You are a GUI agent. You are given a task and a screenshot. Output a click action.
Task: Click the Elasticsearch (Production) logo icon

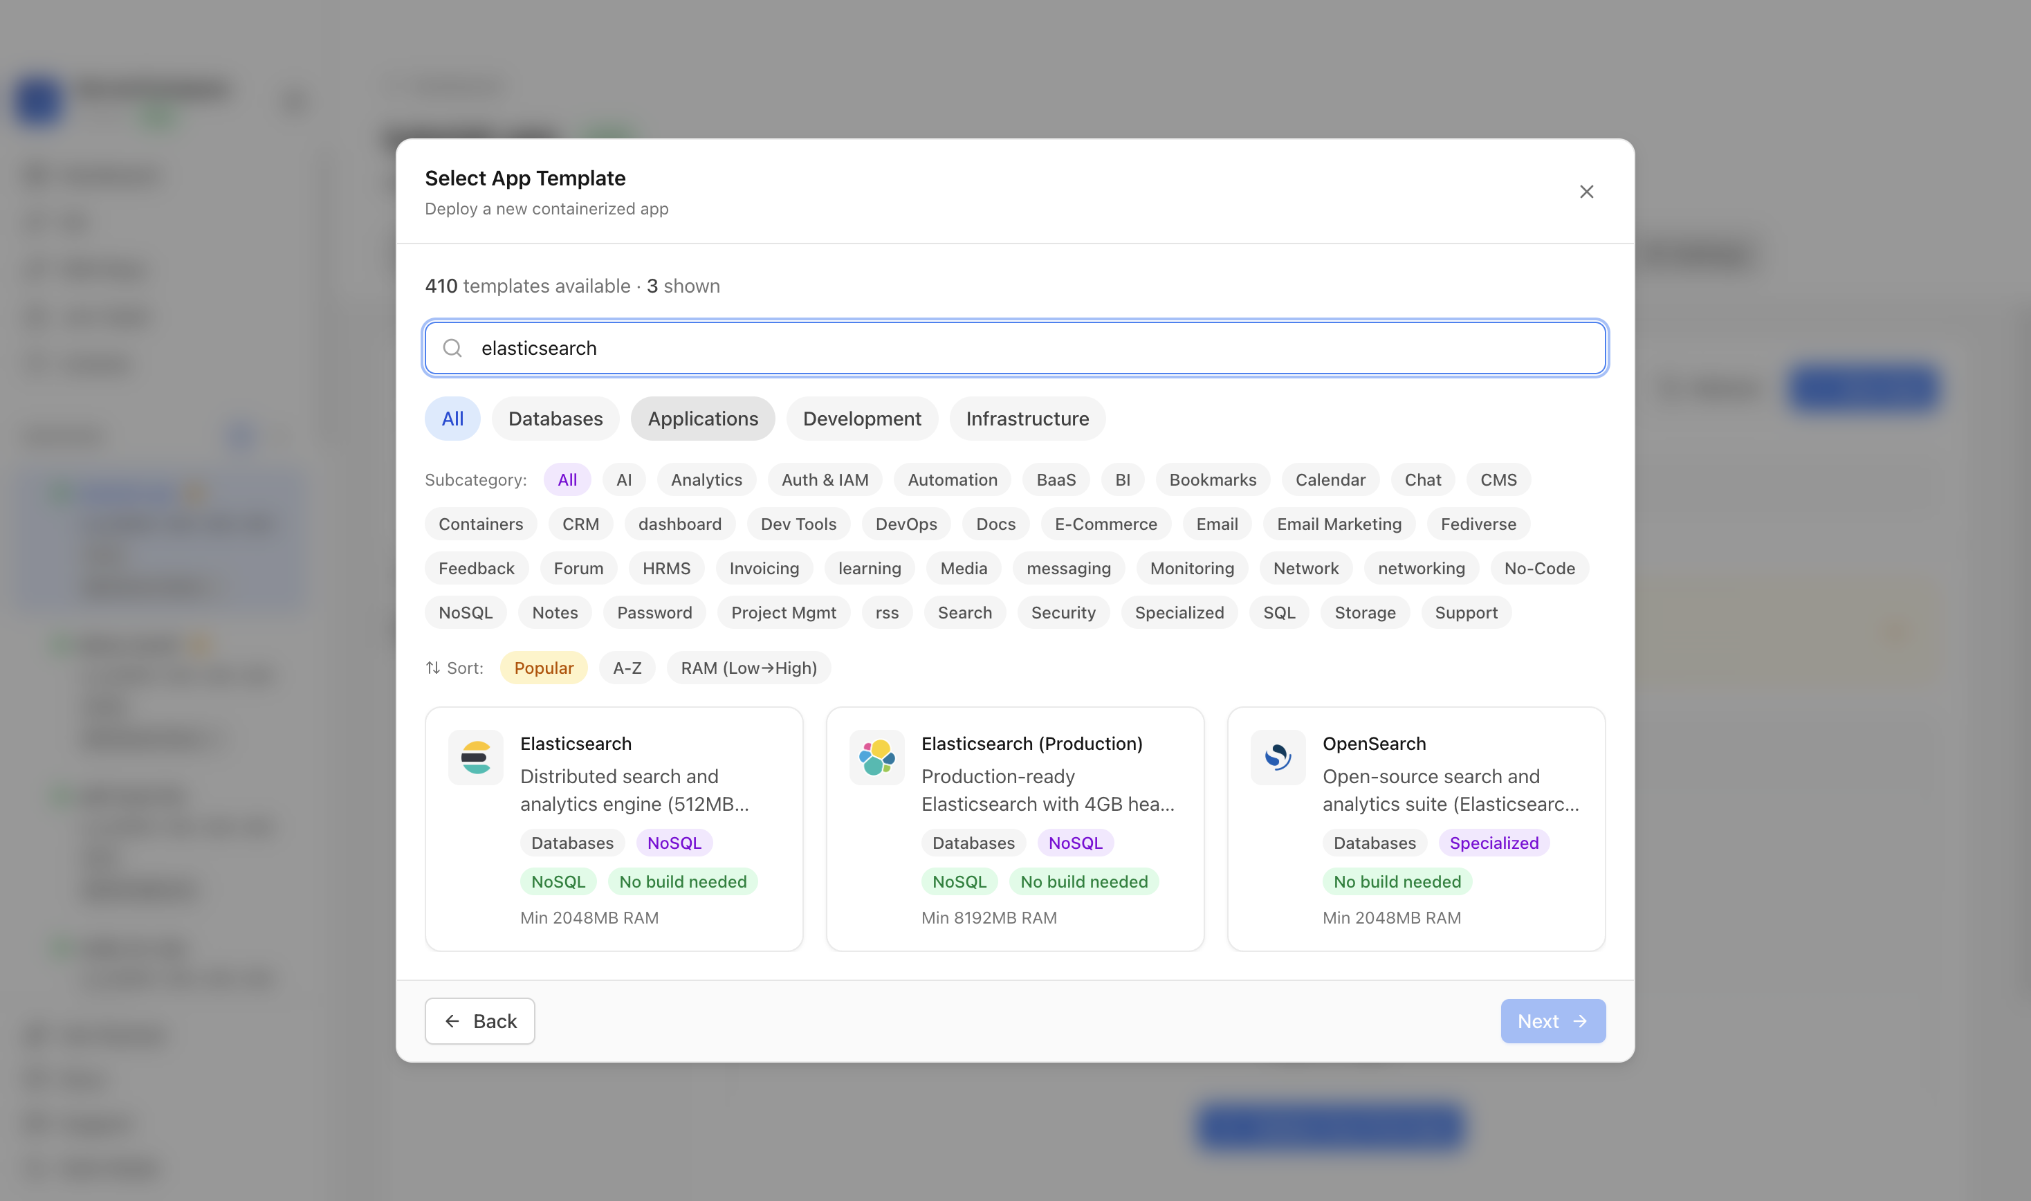[876, 758]
